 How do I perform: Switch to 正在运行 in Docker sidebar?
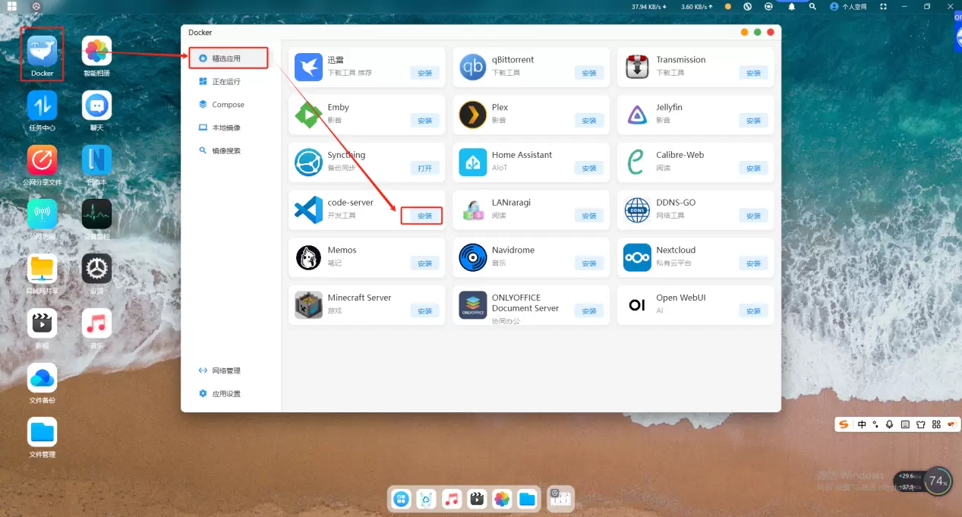pos(226,81)
